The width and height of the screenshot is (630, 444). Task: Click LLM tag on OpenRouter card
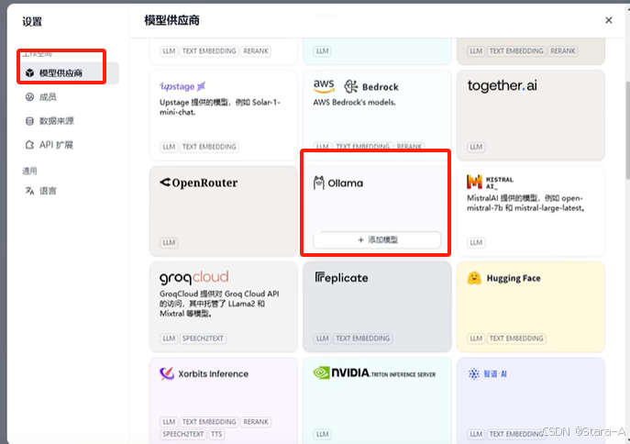pos(169,242)
